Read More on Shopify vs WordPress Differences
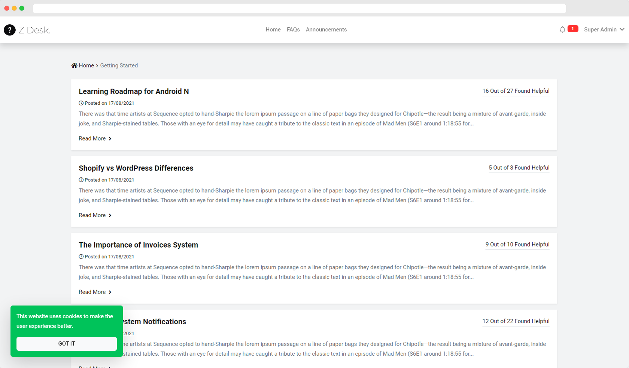 click(92, 215)
